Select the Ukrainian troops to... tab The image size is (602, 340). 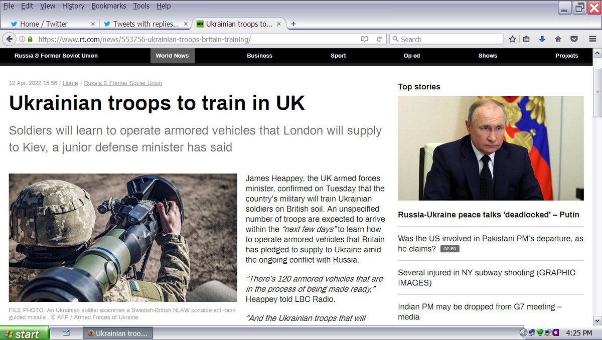pyautogui.click(x=239, y=24)
